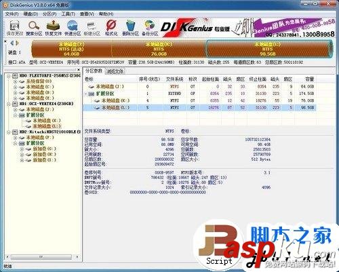
Task: Collapse the HD2 Hitachi disk node
Action: click(9, 132)
